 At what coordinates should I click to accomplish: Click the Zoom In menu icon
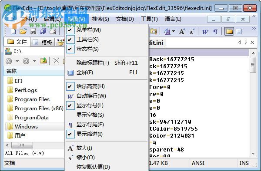point(70,148)
